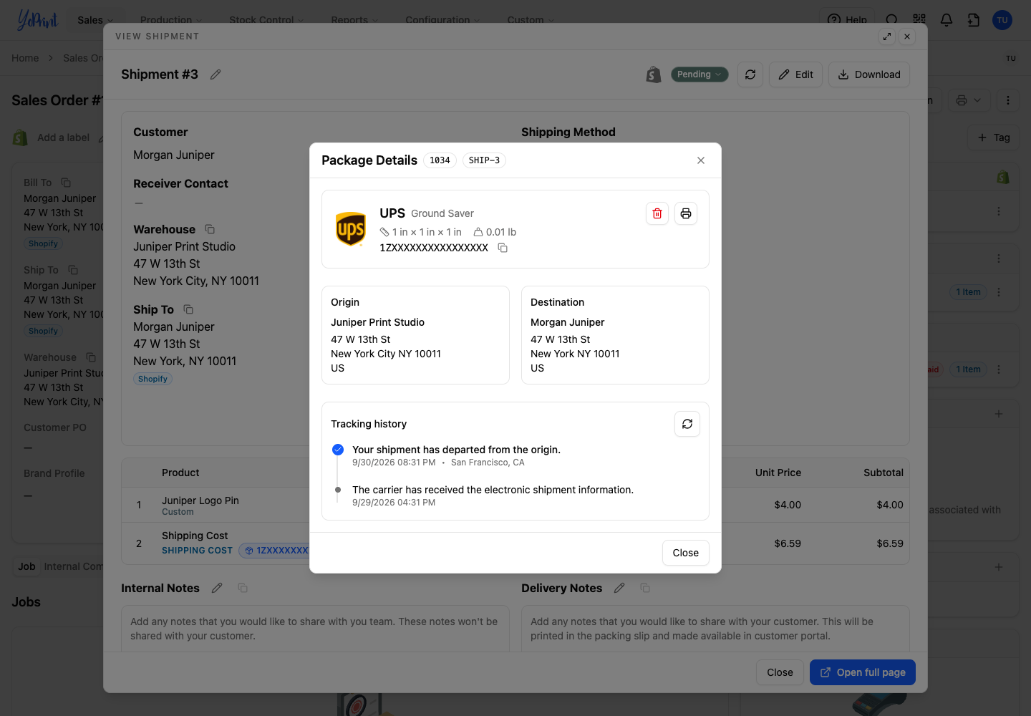Open the Reports menu
The height and width of the screenshot is (716, 1031).
[354, 20]
